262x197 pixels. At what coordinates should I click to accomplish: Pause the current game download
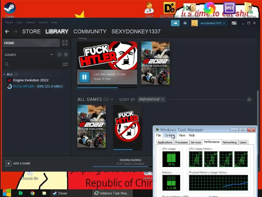(x=84, y=77)
